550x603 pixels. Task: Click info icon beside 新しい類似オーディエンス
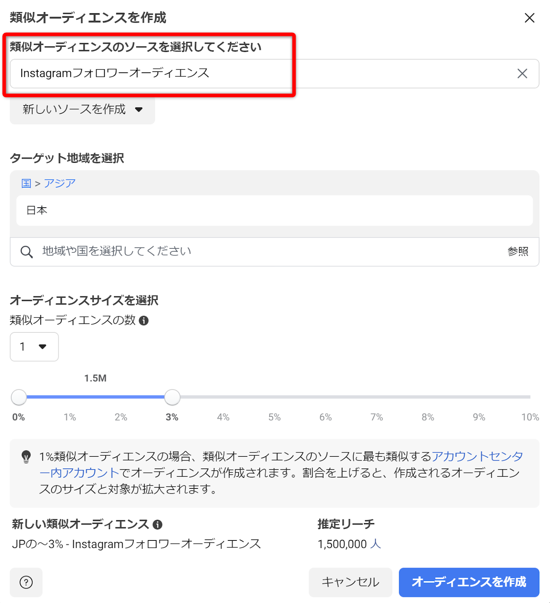coord(158,524)
